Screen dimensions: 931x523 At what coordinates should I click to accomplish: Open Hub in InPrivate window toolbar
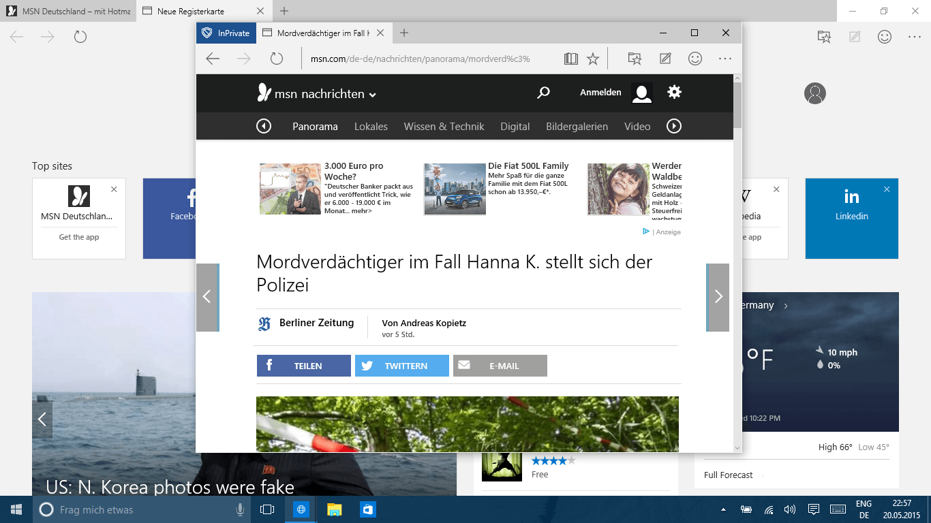[x=635, y=59]
